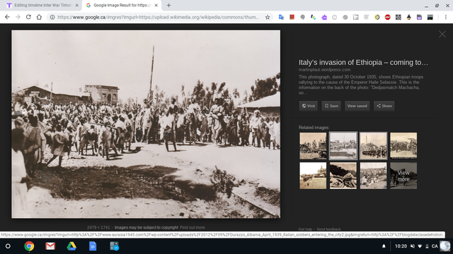
Task: Bookmark this page with the star
Action: [x=268, y=17]
